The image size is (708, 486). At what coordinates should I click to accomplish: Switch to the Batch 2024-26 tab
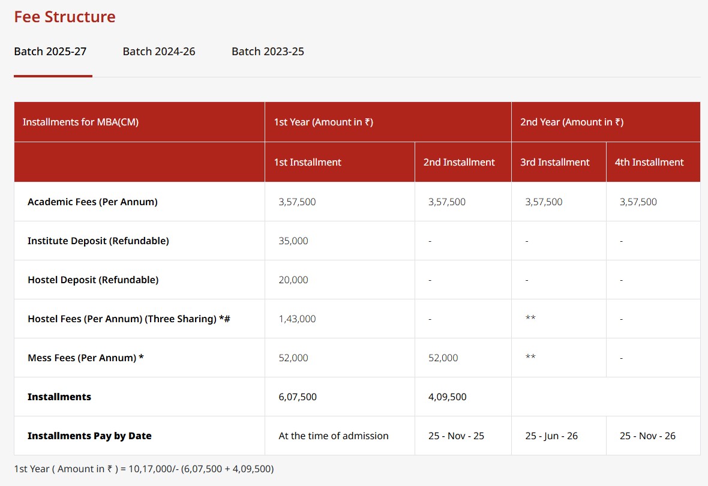coord(158,52)
